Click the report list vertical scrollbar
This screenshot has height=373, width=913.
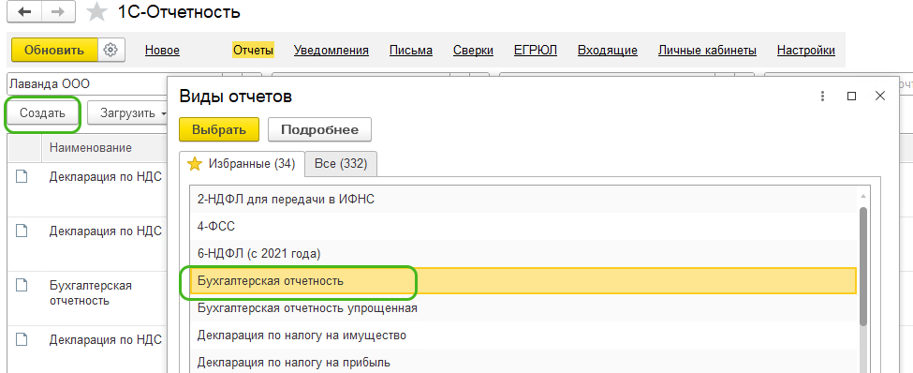coord(863,265)
